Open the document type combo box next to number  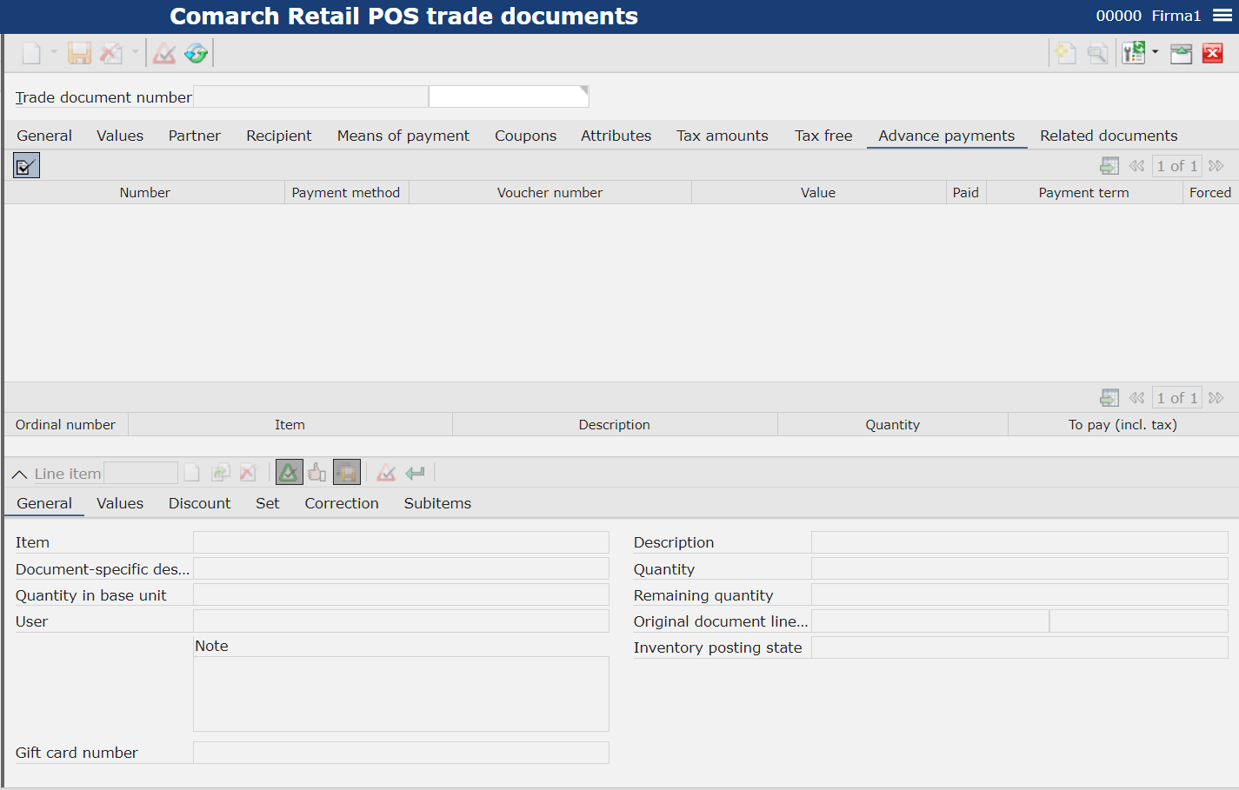pyautogui.click(x=509, y=96)
